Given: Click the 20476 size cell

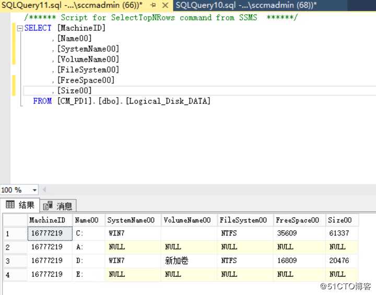Looking at the screenshot, I should coord(342,261).
